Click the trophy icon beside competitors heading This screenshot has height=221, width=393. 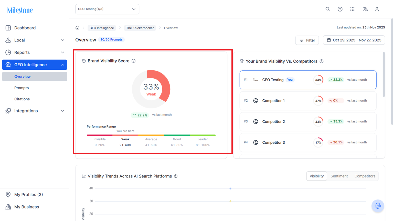(x=241, y=61)
